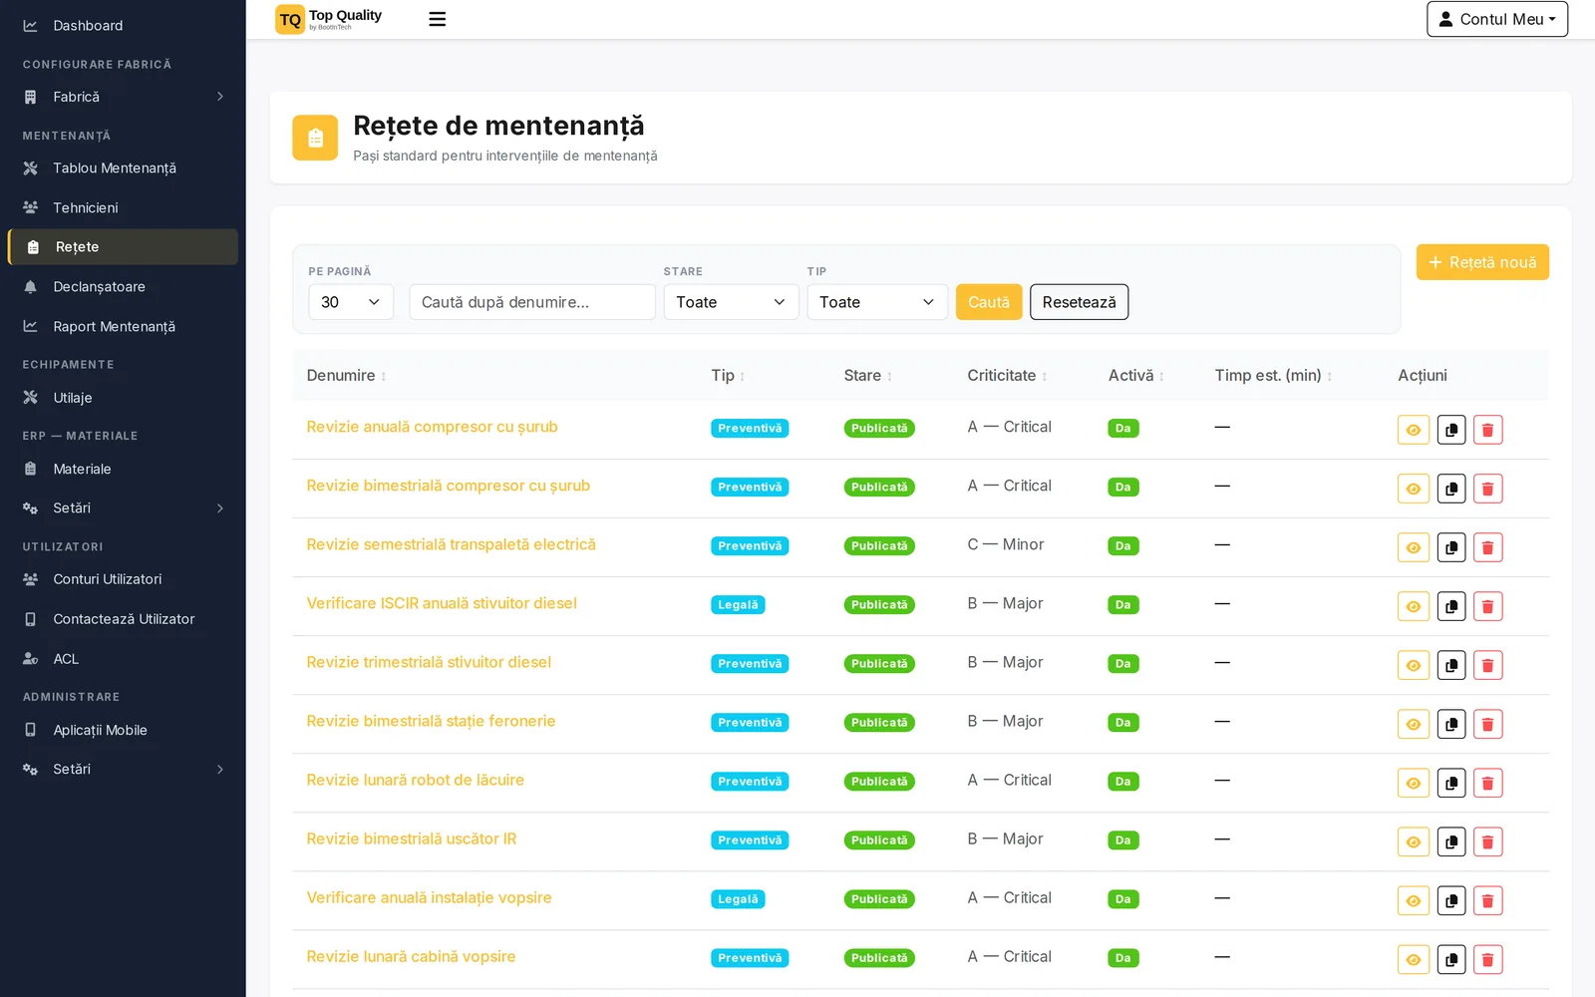
Task: Expand Setări under Administrare section
Action: tap(123, 770)
